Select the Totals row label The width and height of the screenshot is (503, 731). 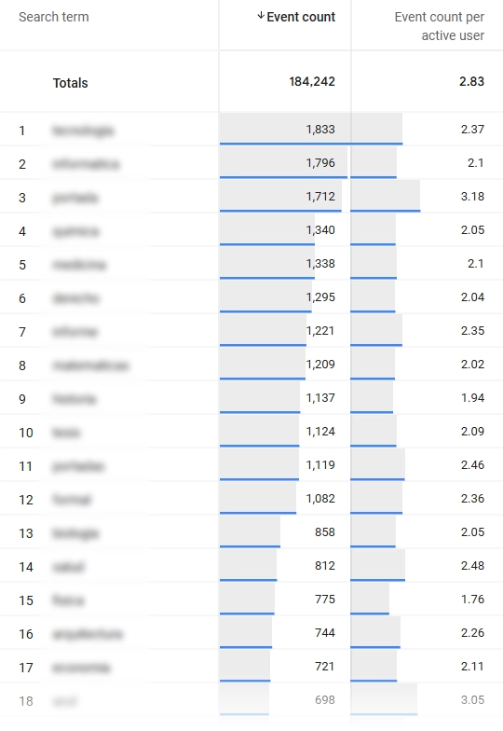tap(71, 83)
